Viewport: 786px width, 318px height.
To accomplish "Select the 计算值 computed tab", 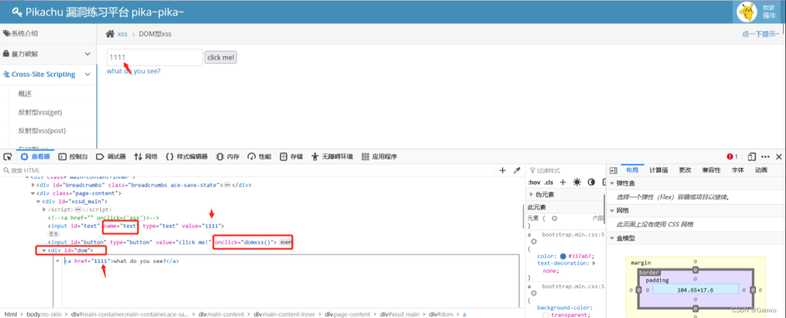I will (x=658, y=170).
